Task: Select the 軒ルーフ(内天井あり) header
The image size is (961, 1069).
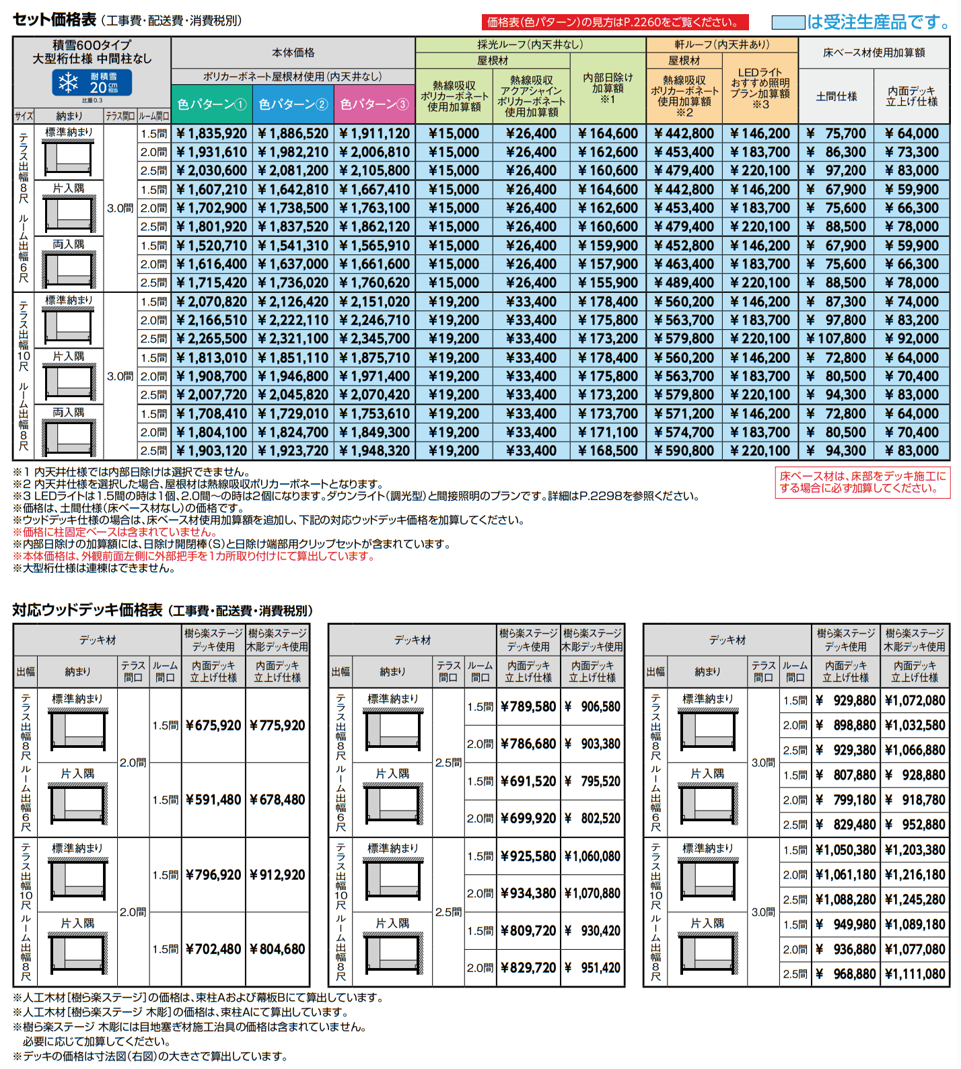Action: (722, 44)
